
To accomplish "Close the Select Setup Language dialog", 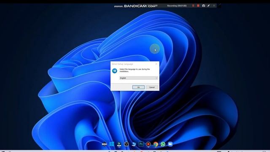I will tap(156, 64).
